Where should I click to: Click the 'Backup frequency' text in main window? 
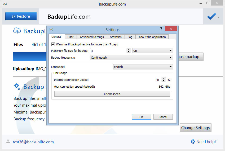(x=29, y=119)
